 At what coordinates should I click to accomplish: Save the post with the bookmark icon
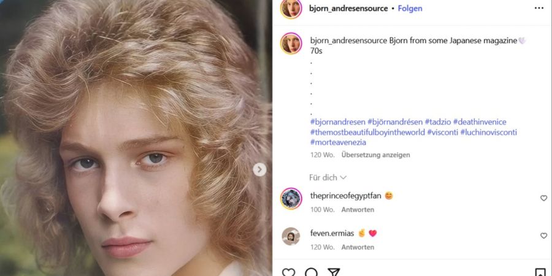coord(540,272)
